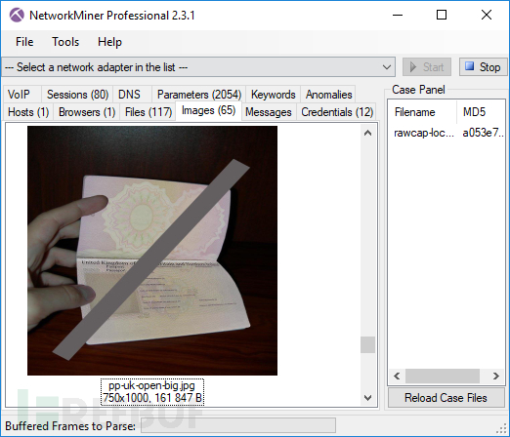Click the greyed Start capture button
The image size is (510, 437).
tap(427, 67)
